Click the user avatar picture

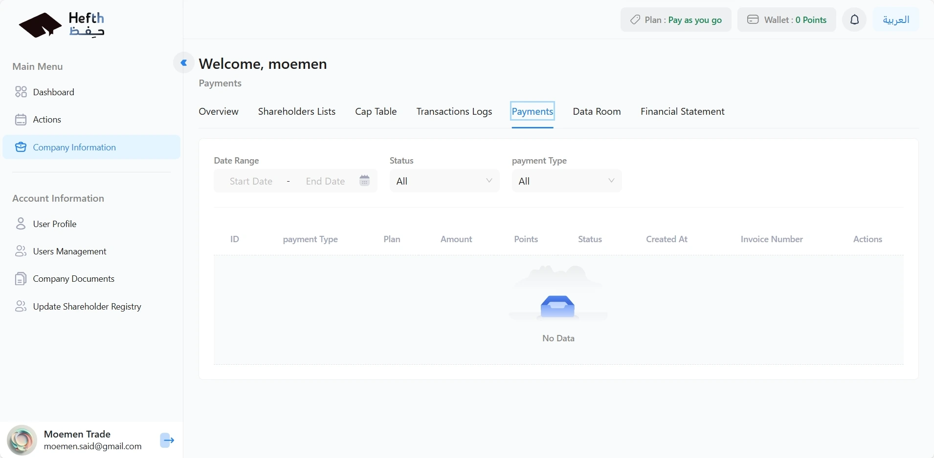(22, 440)
